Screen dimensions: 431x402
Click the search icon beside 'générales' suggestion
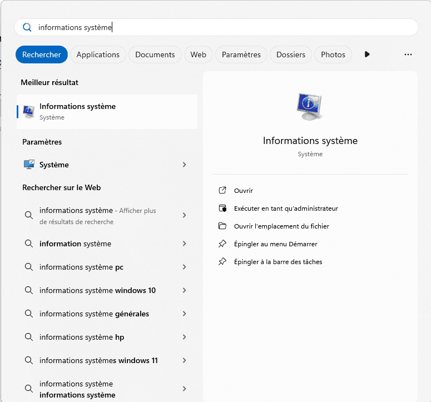pos(29,314)
